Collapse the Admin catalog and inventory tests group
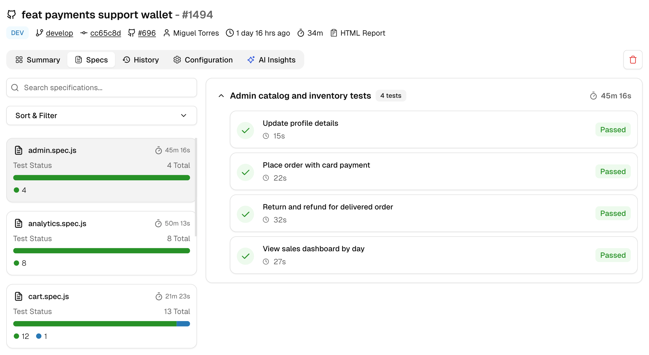The image size is (649, 355). point(221,96)
